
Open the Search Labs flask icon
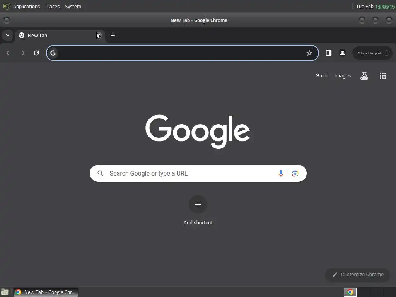364,76
